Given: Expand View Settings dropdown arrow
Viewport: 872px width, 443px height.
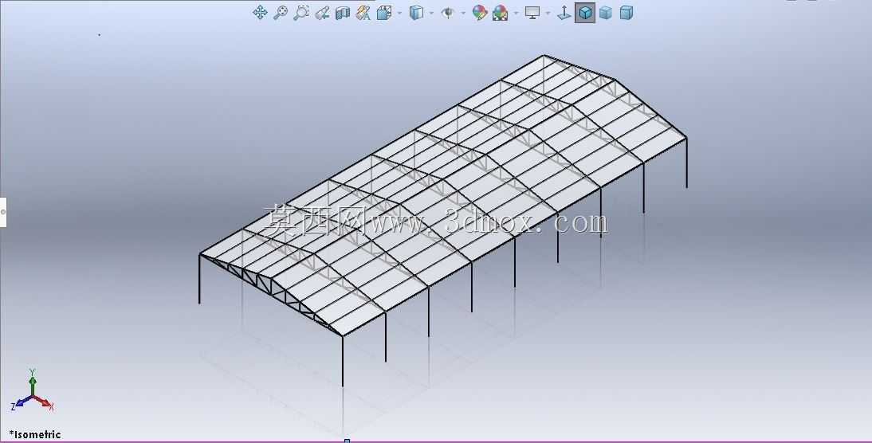Looking at the screenshot, I should click(x=548, y=13).
